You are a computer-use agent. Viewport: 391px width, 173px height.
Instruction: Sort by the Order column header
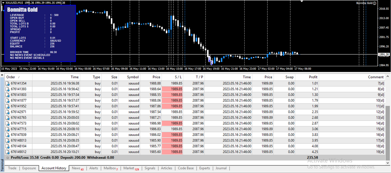coord(18,77)
